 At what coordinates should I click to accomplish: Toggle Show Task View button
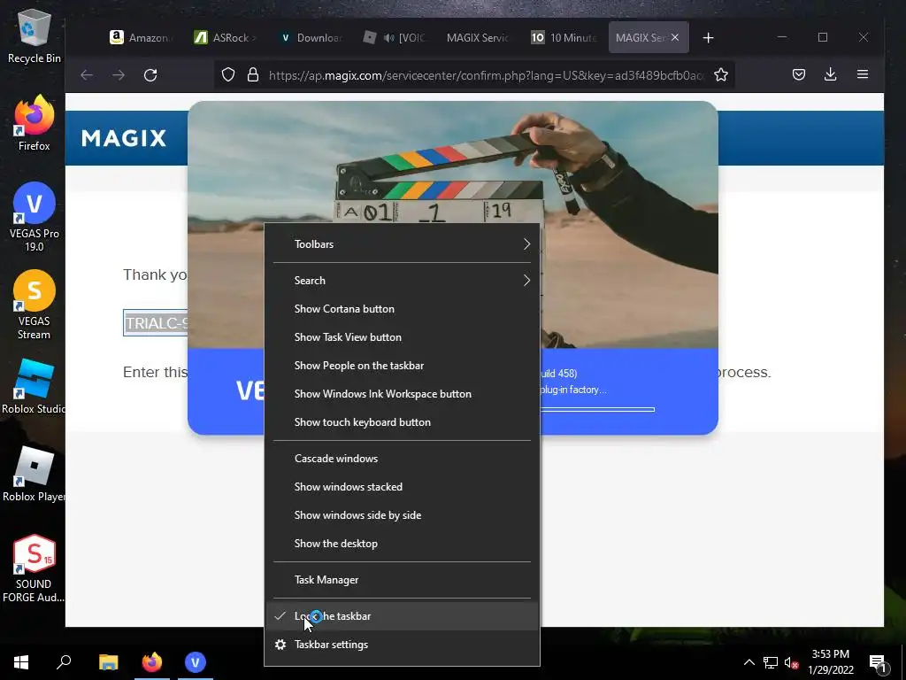[x=403, y=337]
